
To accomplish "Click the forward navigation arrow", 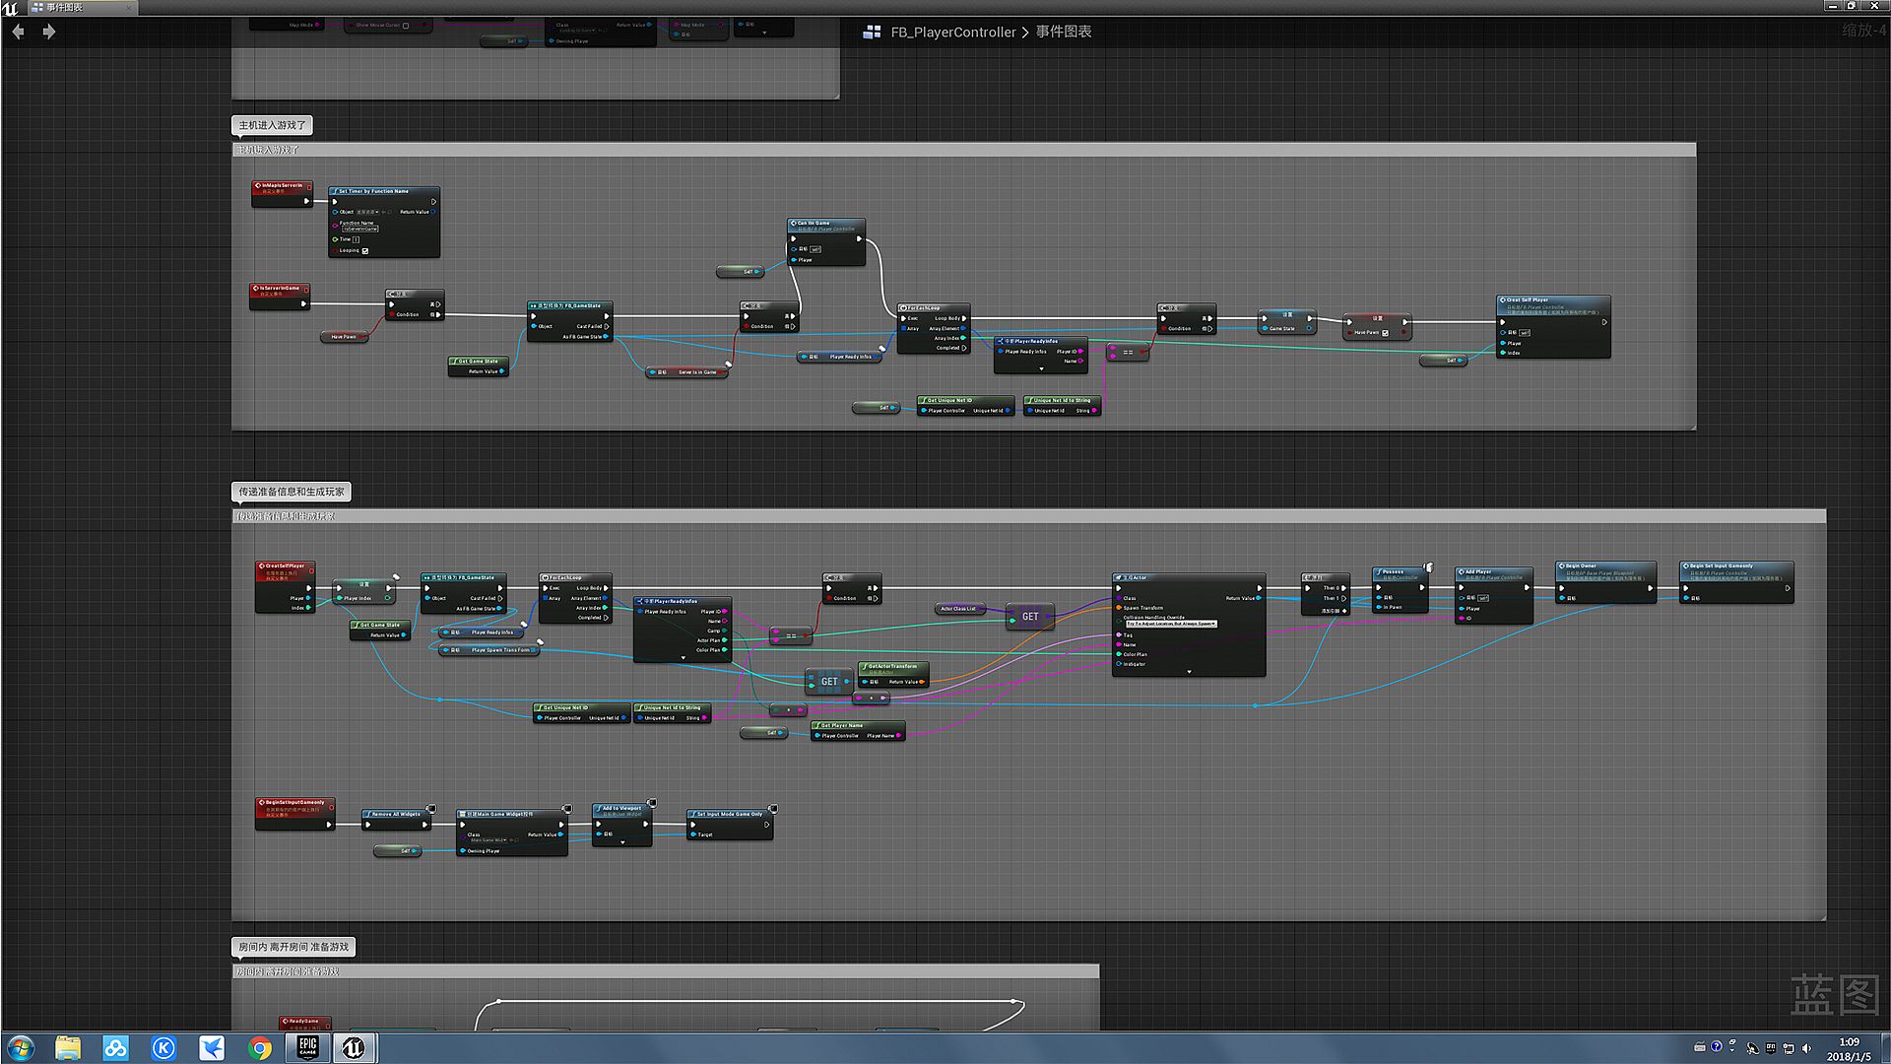I will [x=48, y=32].
